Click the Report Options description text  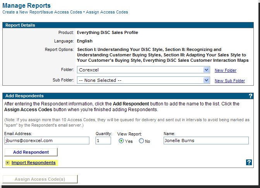click(163, 55)
